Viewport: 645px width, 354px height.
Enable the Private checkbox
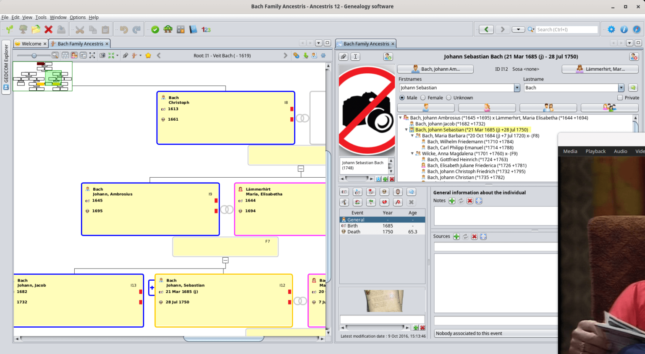point(620,98)
